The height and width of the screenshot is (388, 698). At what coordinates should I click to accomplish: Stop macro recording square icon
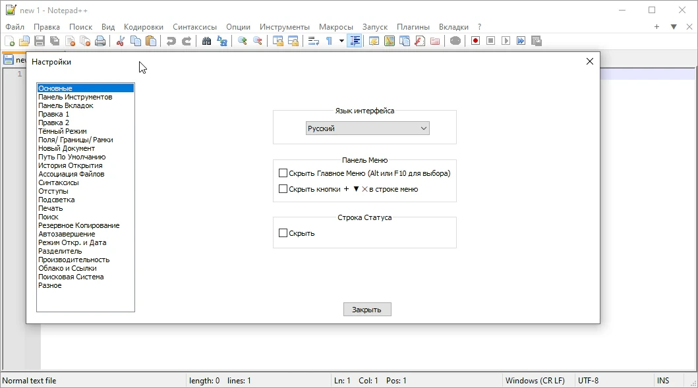(490, 41)
